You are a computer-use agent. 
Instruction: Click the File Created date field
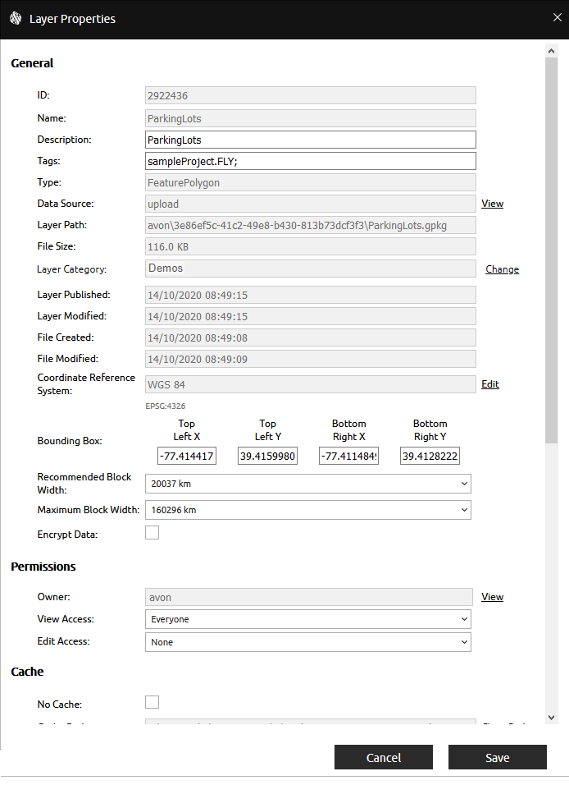311,337
